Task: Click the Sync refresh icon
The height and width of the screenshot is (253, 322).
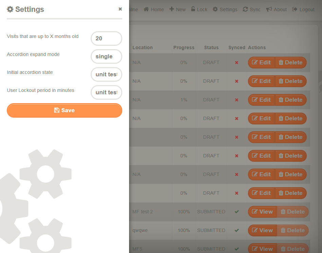Action: pos(245,9)
